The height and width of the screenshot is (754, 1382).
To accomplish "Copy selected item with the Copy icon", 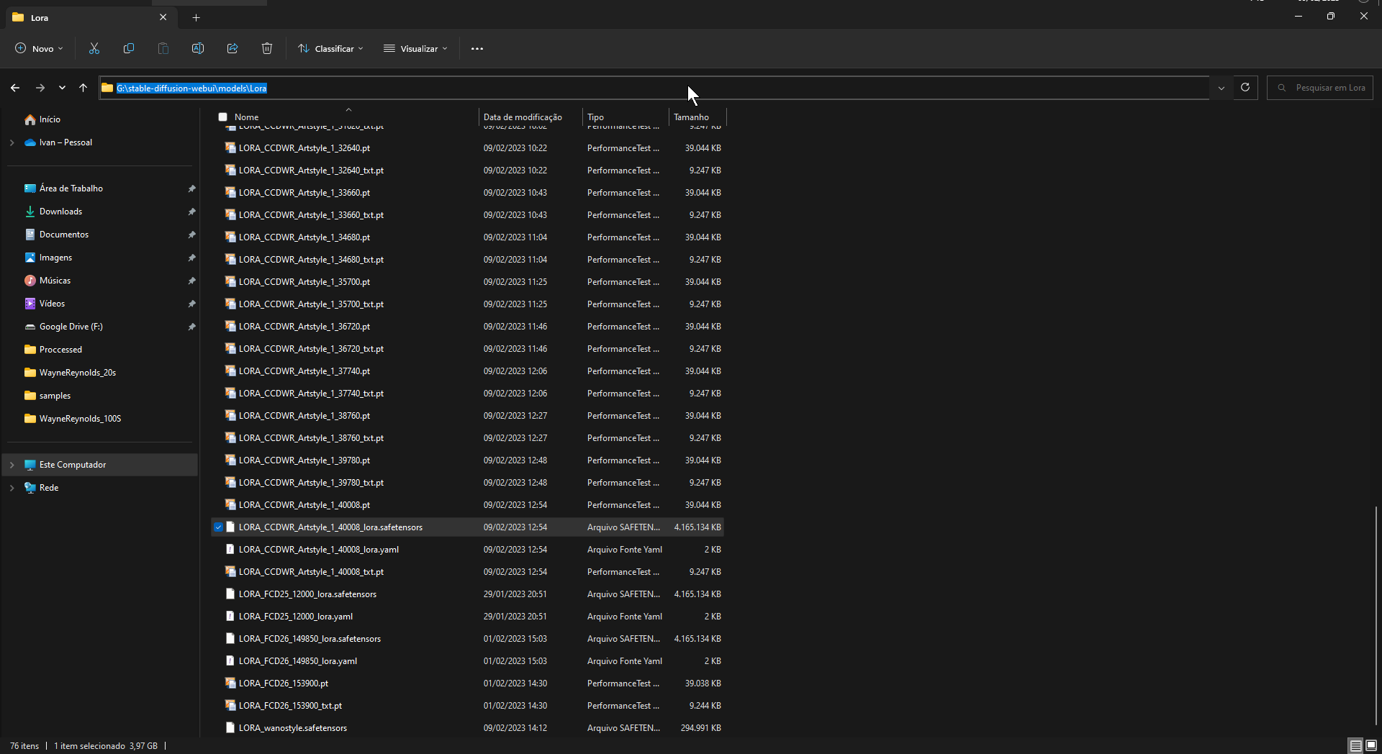I will pyautogui.click(x=129, y=48).
